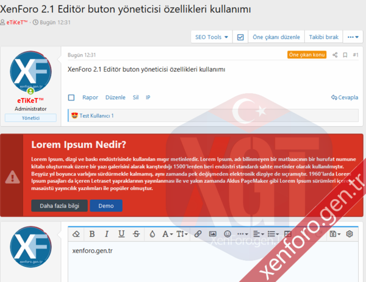The height and width of the screenshot is (282, 366).
Task: Open the reply box avatar
Action: [x=30, y=247]
